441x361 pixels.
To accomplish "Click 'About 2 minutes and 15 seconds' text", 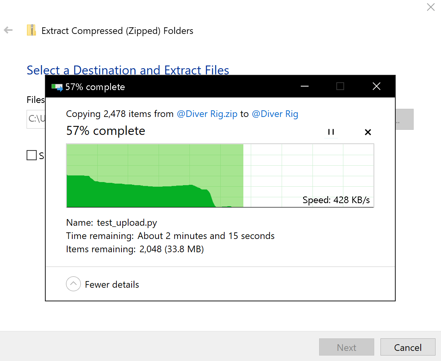I will (x=206, y=236).
